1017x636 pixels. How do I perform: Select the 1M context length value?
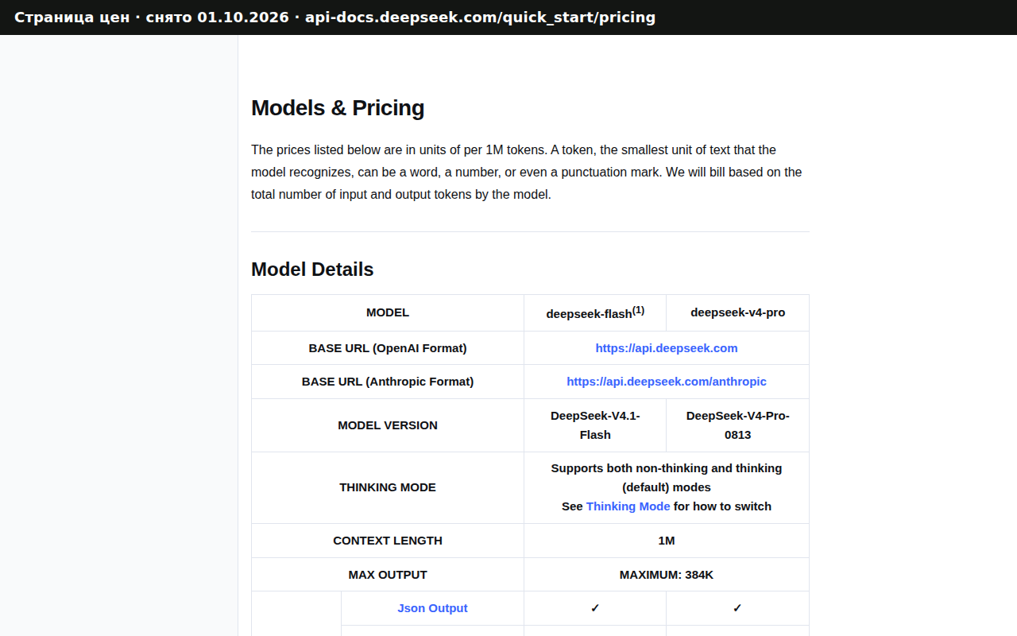667,541
